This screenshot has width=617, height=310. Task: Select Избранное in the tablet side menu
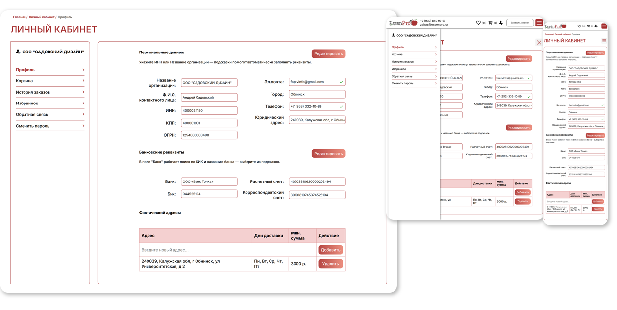pyautogui.click(x=398, y=69)
